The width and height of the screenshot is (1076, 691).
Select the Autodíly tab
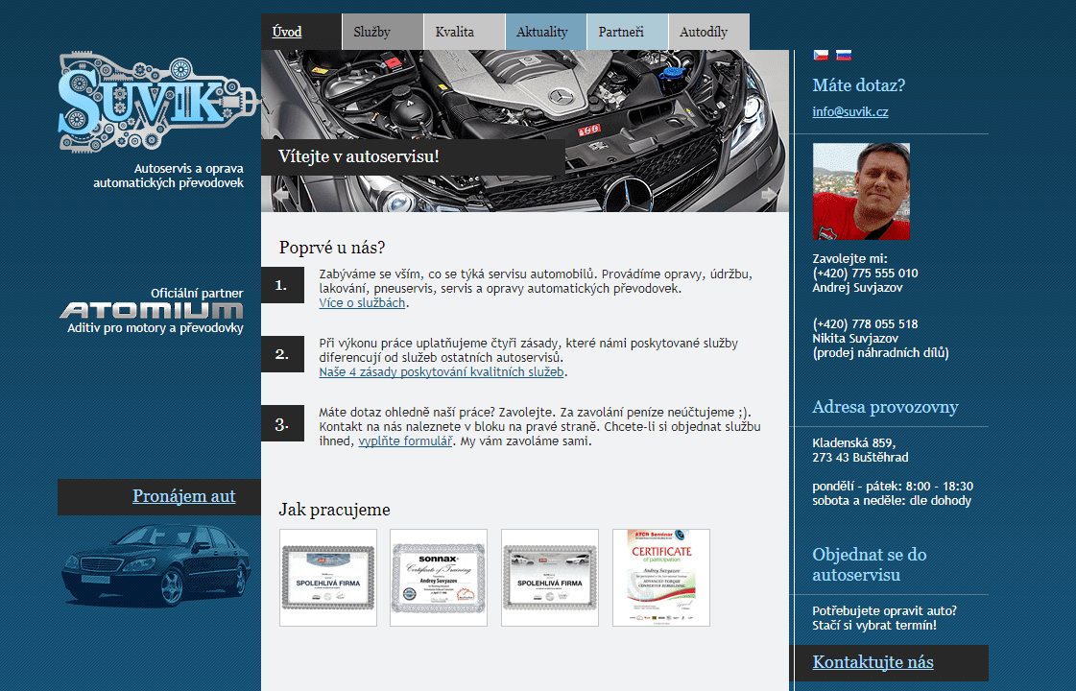click(704, 32)
